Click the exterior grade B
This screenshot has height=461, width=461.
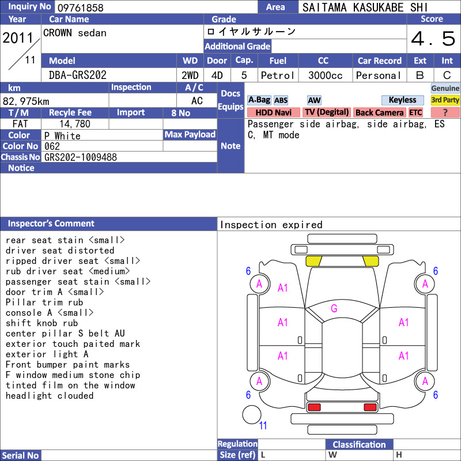point(420,75)
